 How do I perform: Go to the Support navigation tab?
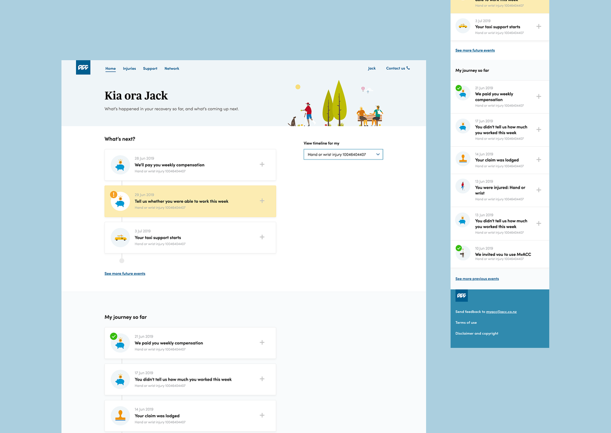[150, 69]
